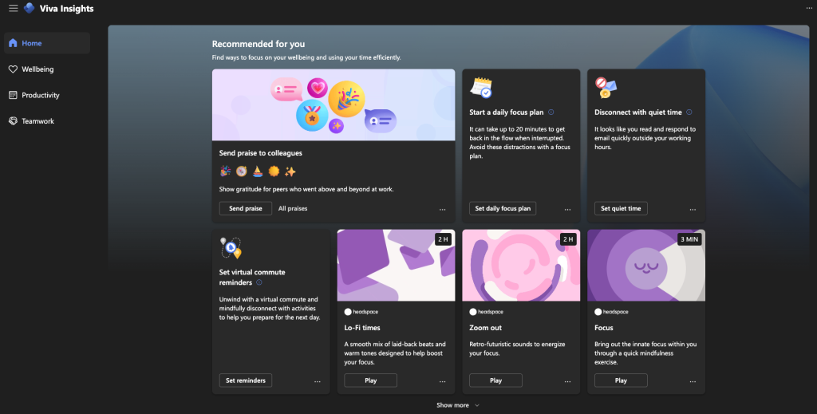
Task: Go to Wellbeing in sidebar
Action: pyautogui.click(x=37, y=69)
